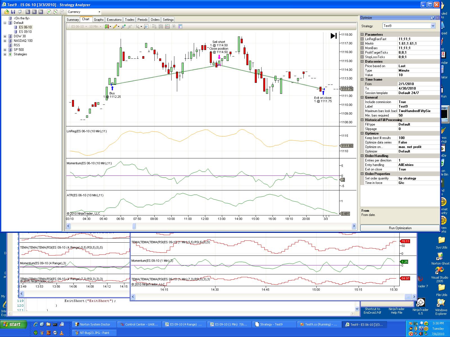Open the NinjaTrader 6.5 desktop shortcut
Viewport: 450px width, 337px height.
click(420, 306)
